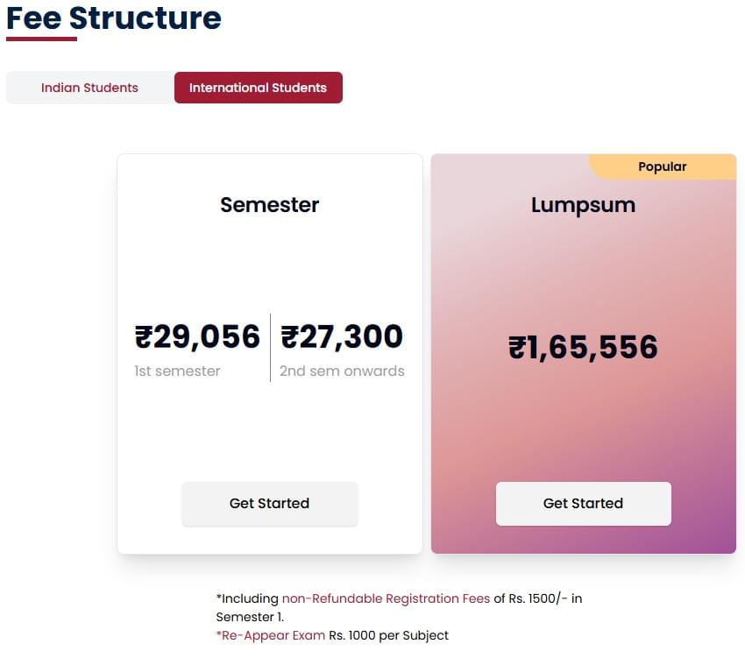Viewport: 745px width, 658px height.
Task: Click the ₹29,056 first semester price
Action: 197,336
